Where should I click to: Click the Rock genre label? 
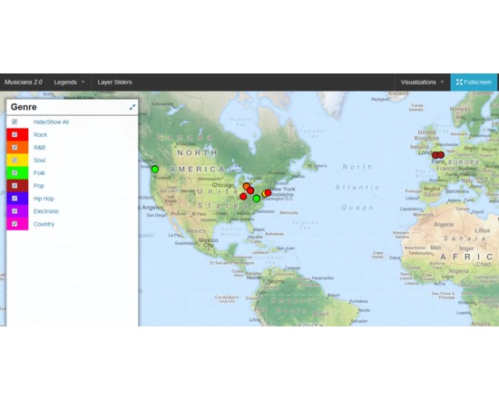pyautogui.click(x=40, y=134)
